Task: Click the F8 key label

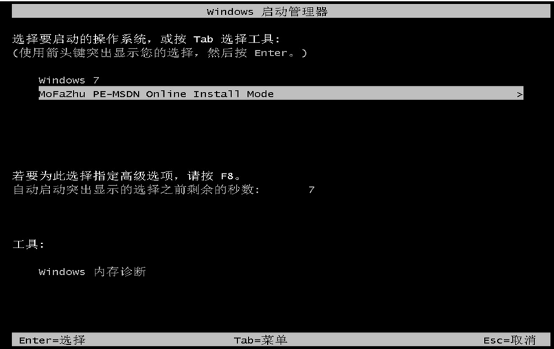Action: coord(227,176)
